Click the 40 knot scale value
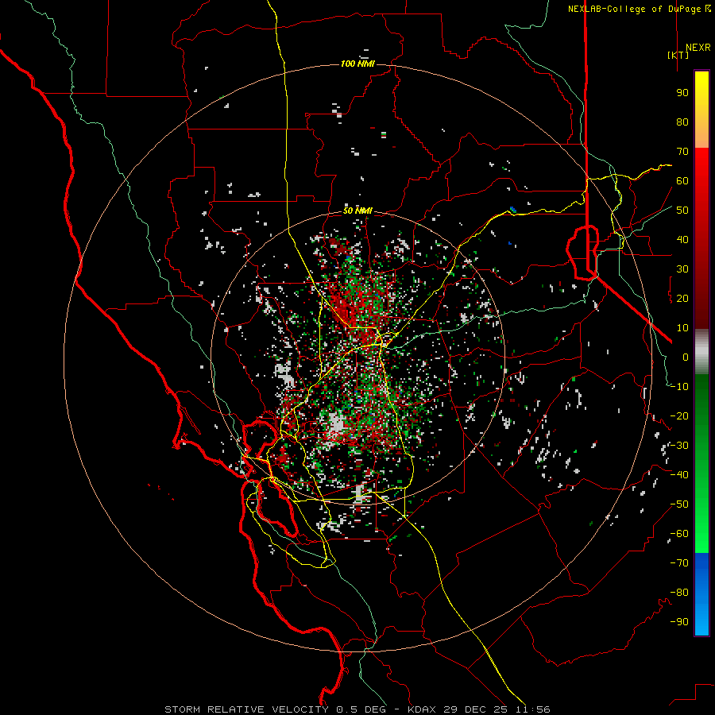The height and width of the screenshot is (715, 715). (x=682, y=239)
